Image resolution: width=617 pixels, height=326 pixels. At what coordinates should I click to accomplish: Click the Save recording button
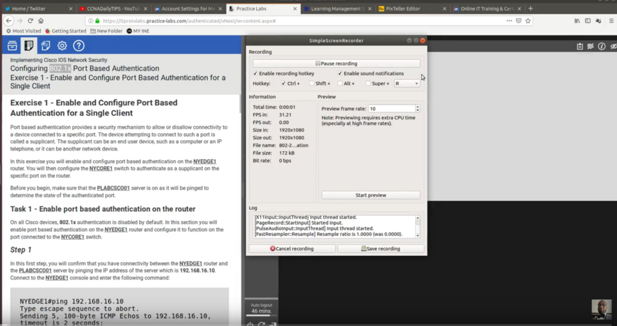coord(381,248)
